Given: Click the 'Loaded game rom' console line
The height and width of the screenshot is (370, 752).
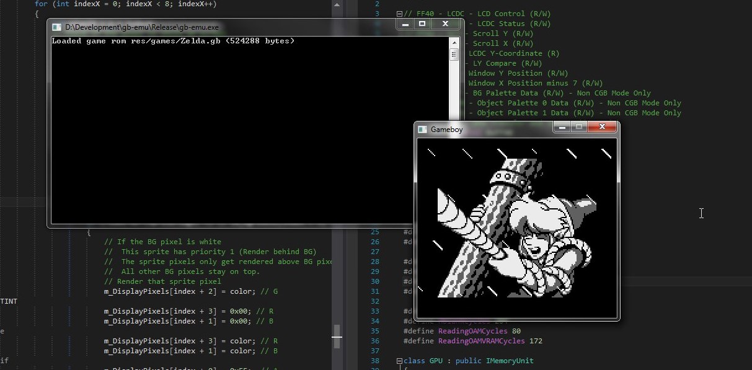Looking at the screenshot, I should [x=173, y=41].
